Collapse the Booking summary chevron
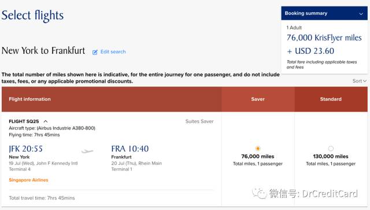Viewport: 370px width, 210px height. [x=361, y=14]
